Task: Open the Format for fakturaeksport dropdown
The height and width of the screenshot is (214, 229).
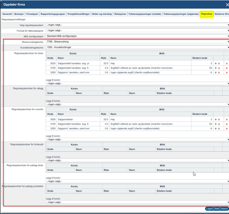Action: [137, 31]
